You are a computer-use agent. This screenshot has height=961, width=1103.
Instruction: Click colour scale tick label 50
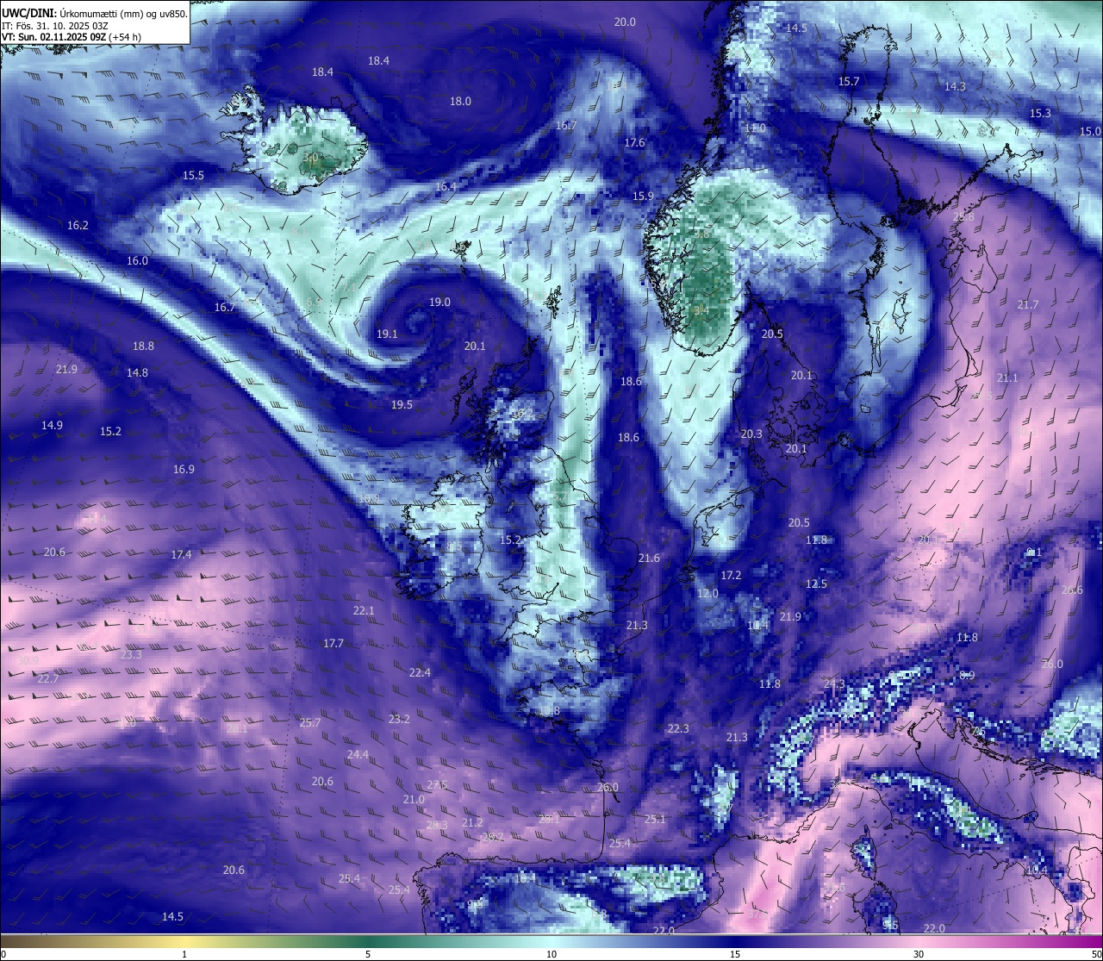click(1095, 954)
